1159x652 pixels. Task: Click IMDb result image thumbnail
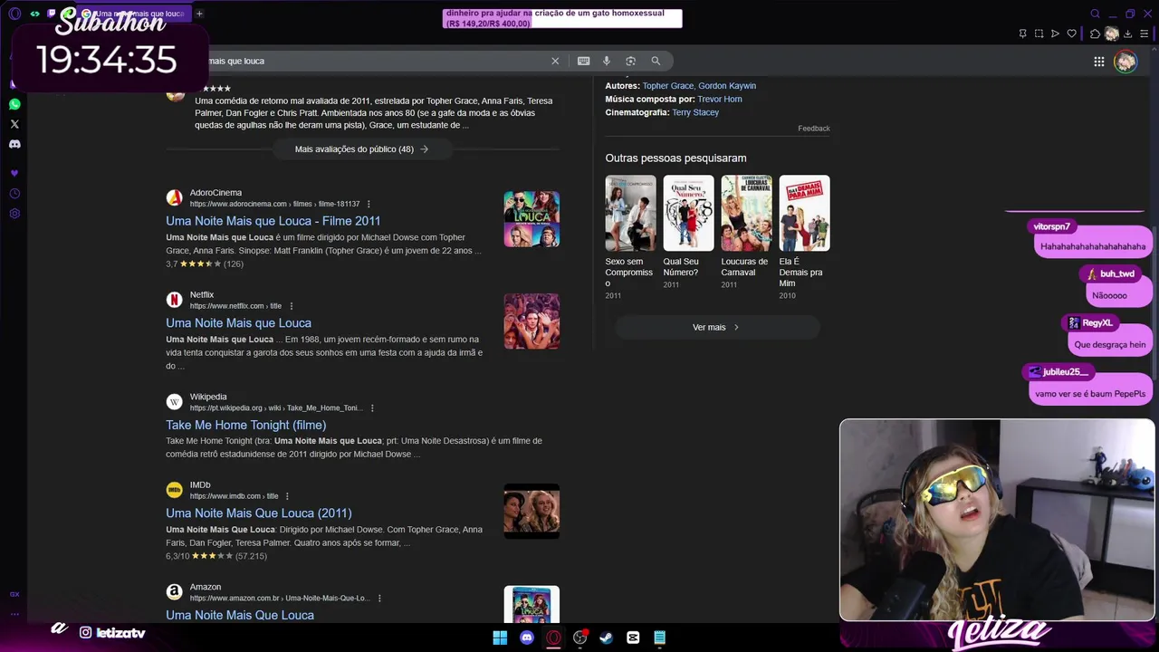point(532,511)
